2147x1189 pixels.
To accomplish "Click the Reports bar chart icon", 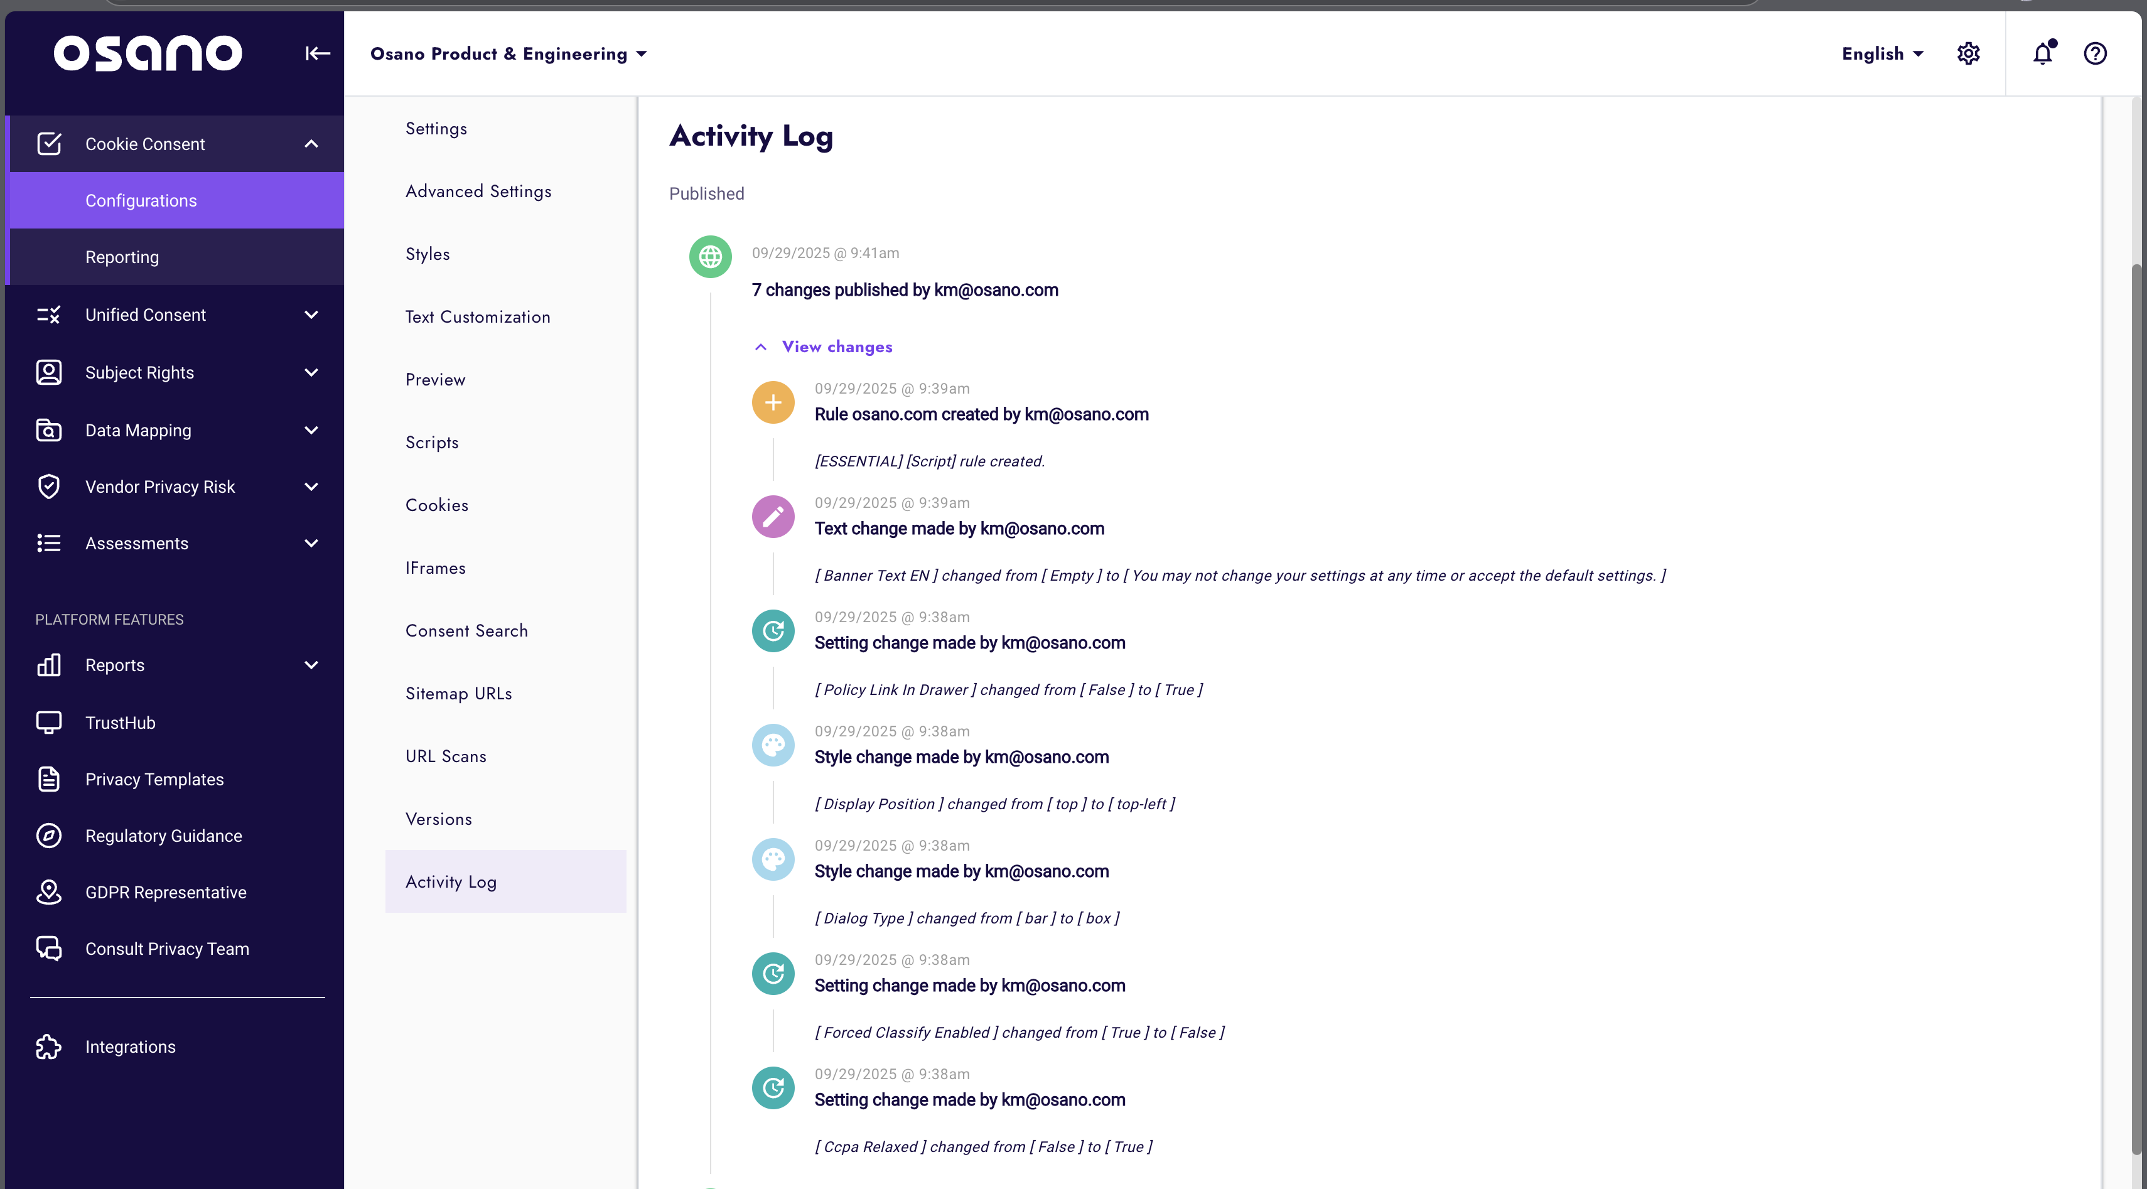I will click(x=48, y=665).
